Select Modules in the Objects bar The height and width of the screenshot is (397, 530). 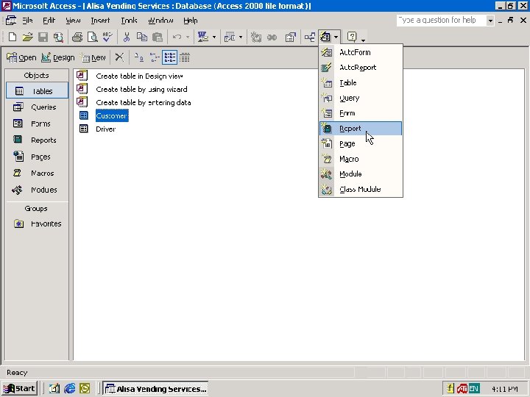coord(37,190)
